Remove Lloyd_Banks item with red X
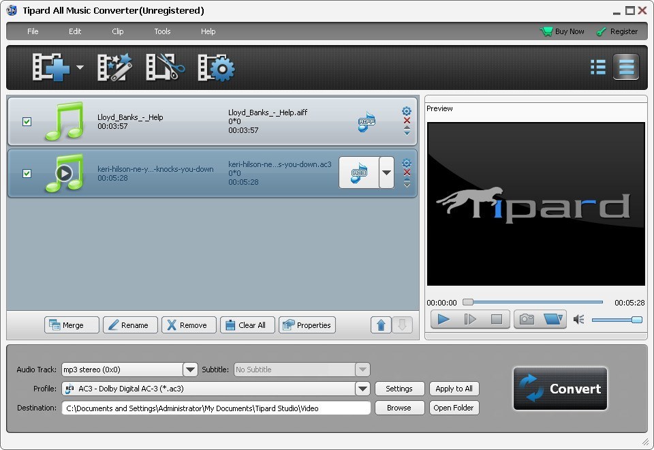The height and width of the screenshot is (450, 654). 407,121
